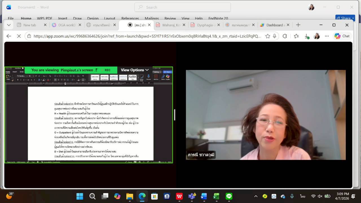This screenshot has height=203, width=361.
Task: Toggle the system tray microphone icon
Action: [292, 196]
